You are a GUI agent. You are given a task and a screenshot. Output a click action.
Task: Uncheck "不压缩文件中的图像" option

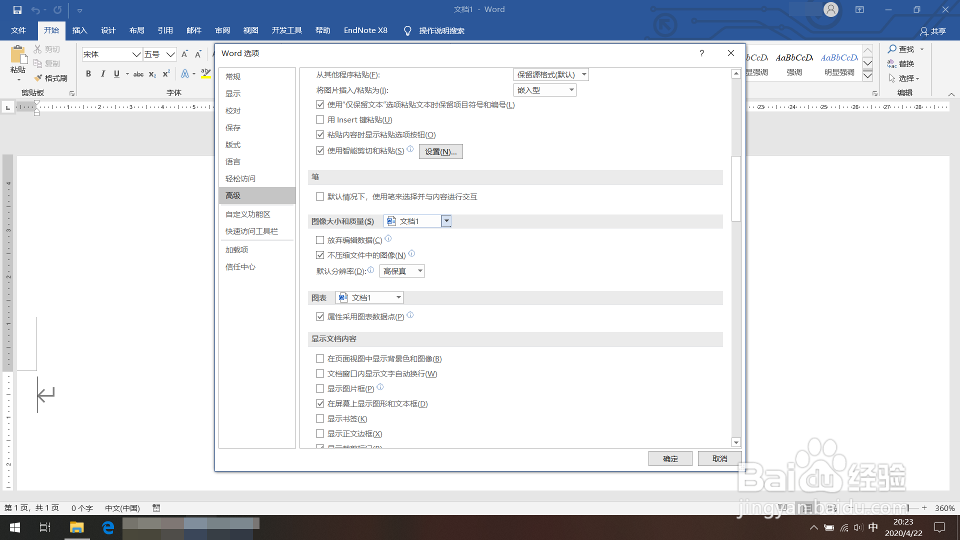[320, 255]
